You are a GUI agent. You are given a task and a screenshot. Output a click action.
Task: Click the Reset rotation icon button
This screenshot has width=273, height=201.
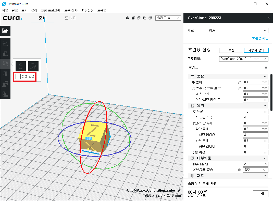(21, 66)
